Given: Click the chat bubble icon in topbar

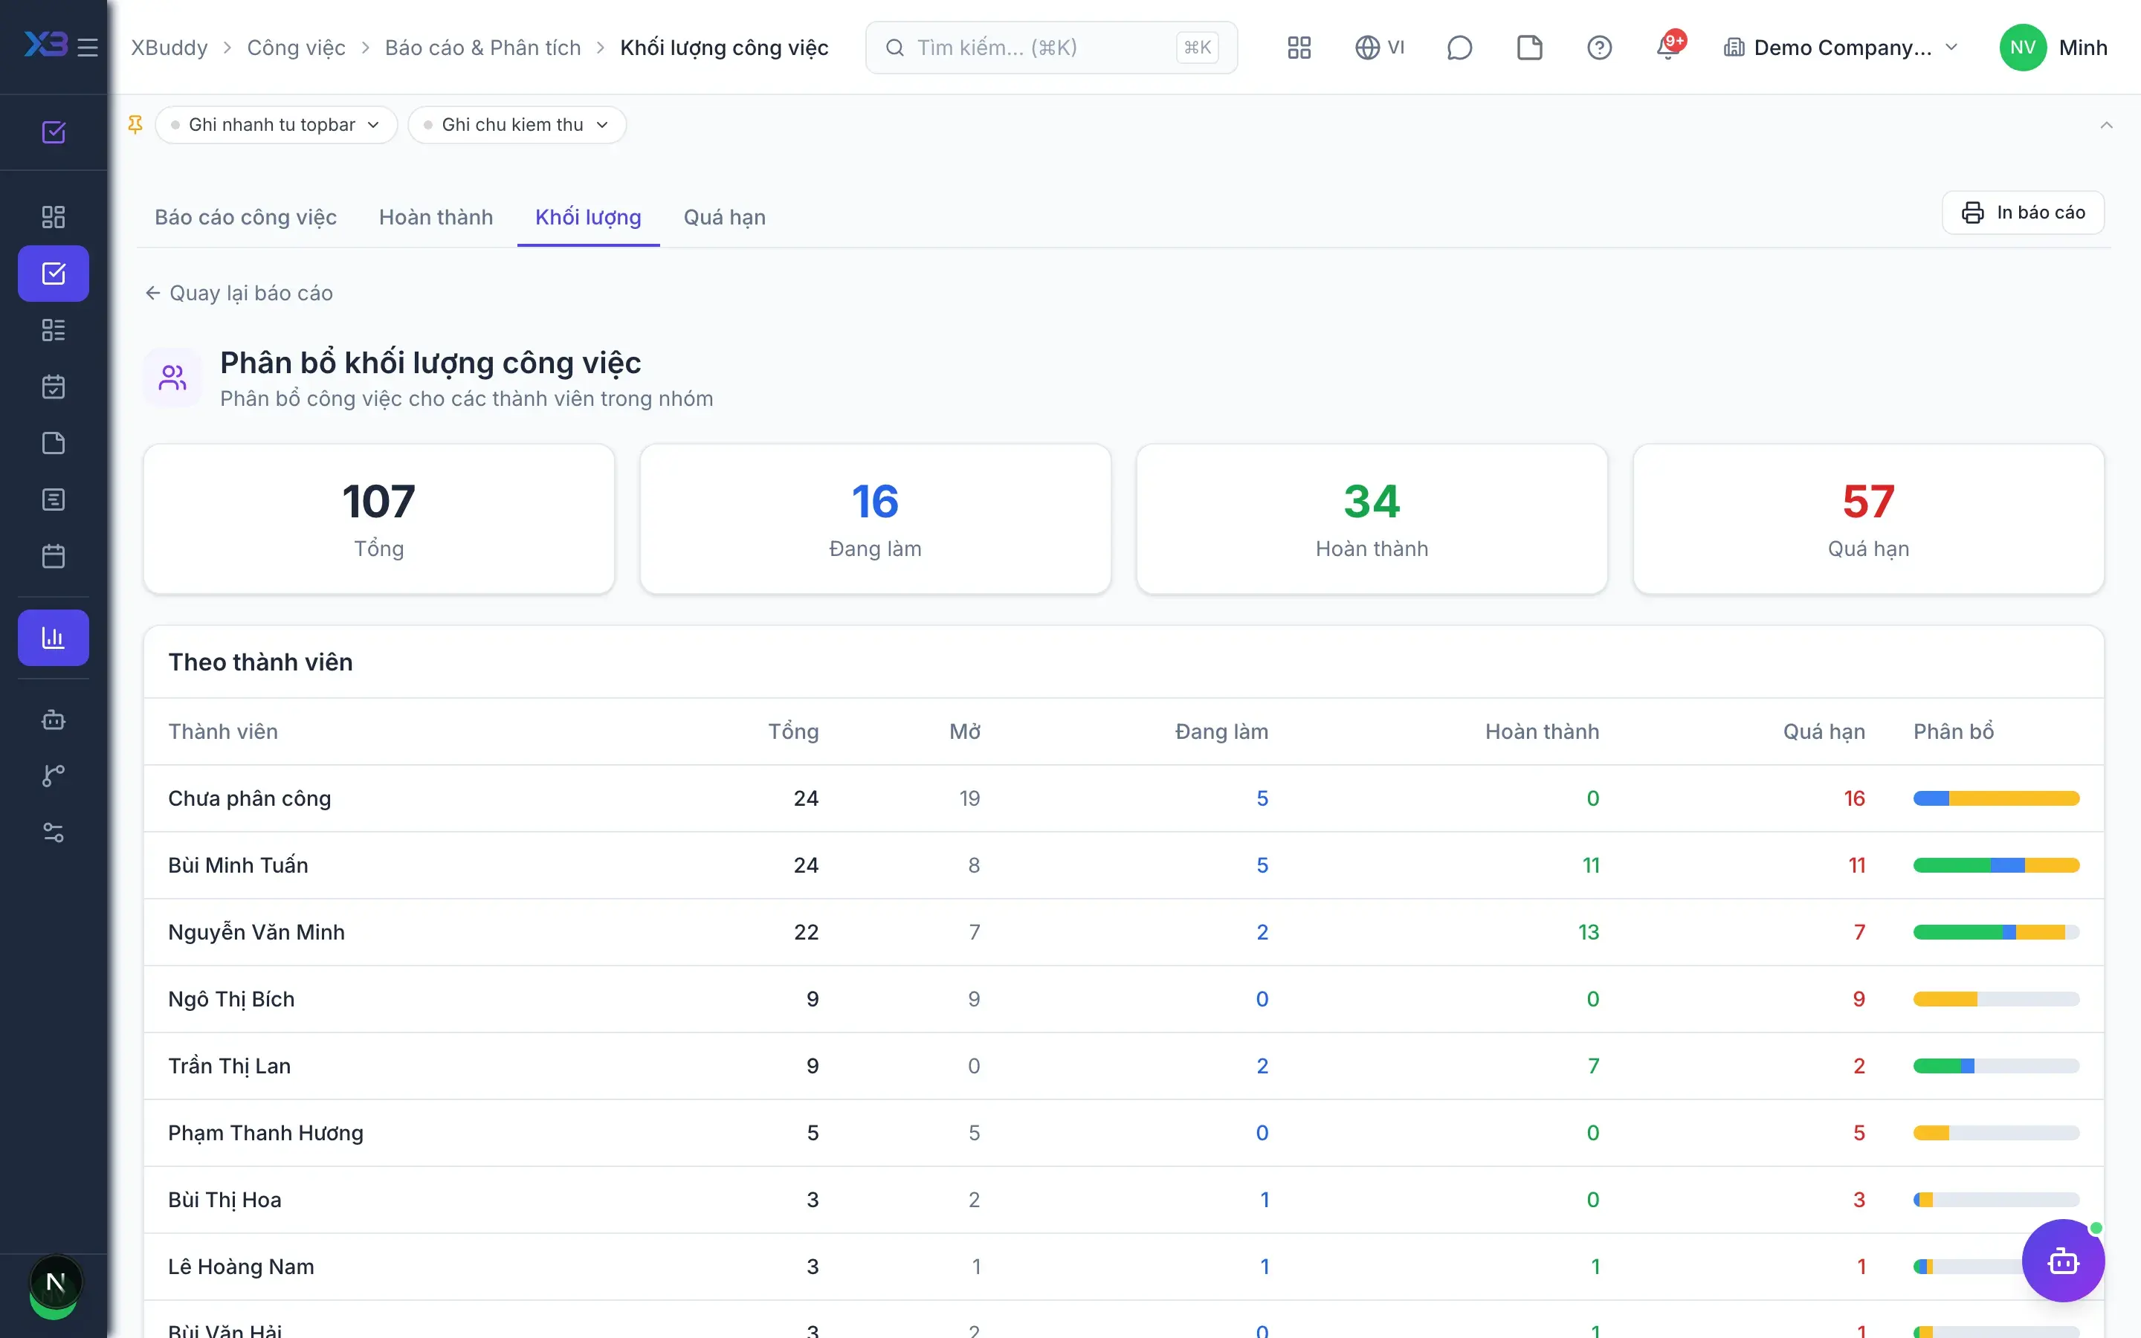Looking at the screenshot, I should 1459,47.
